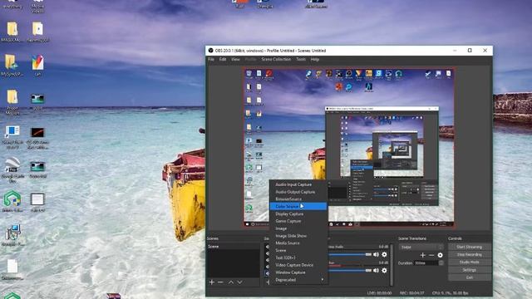
Task: Remove the scene using the Scenes minus icon
Action: click(x=220, y=282)
